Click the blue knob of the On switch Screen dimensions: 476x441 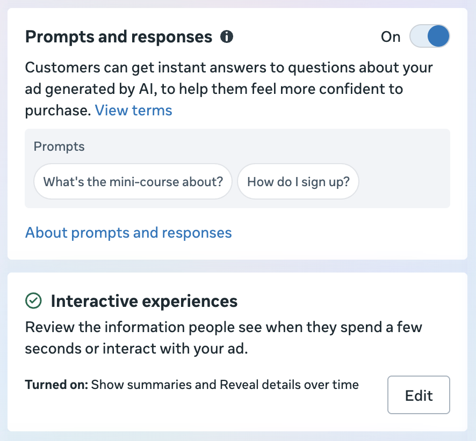438,36
